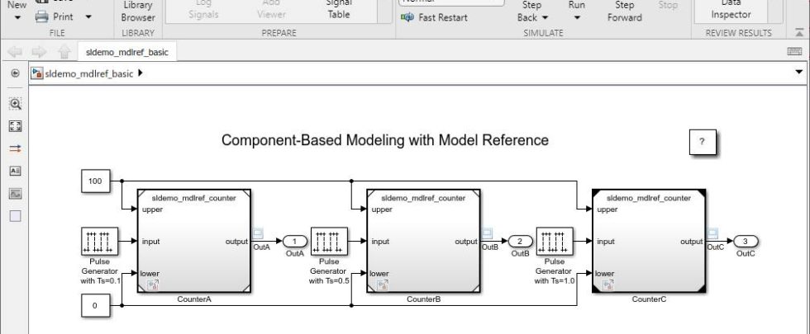Click the keyboard shortcuts icon
Image resolution: width=810 pixels, height=334 pixels.
pyautogui.click(x=794, y=51)
